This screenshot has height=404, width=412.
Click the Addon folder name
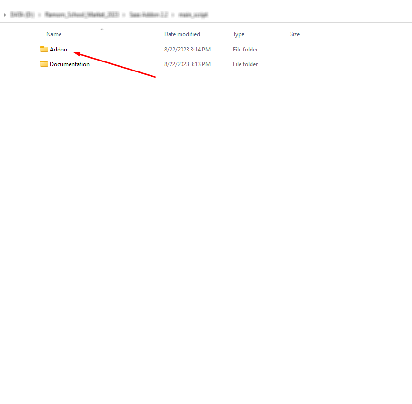(59, 50)
